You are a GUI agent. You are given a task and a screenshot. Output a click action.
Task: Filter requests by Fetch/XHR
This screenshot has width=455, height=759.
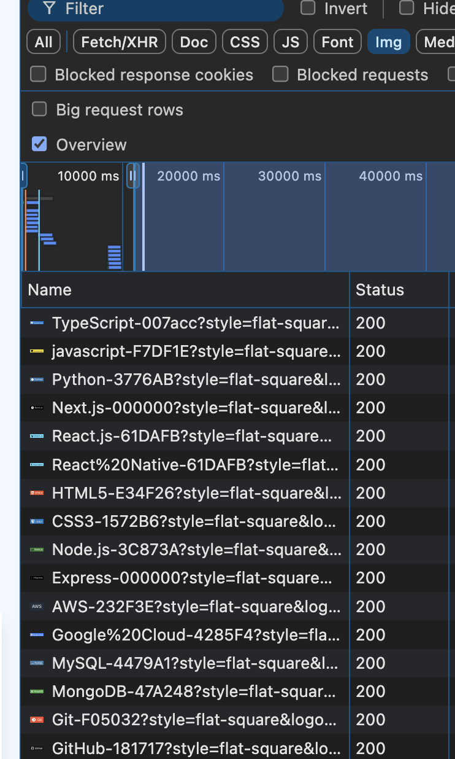point(120,42)
